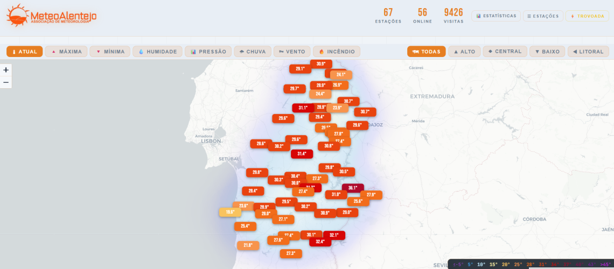Show the Incêndio fire risk layer
The width and height of the screenshot is (614, 269).
click(x=337, y=52)
